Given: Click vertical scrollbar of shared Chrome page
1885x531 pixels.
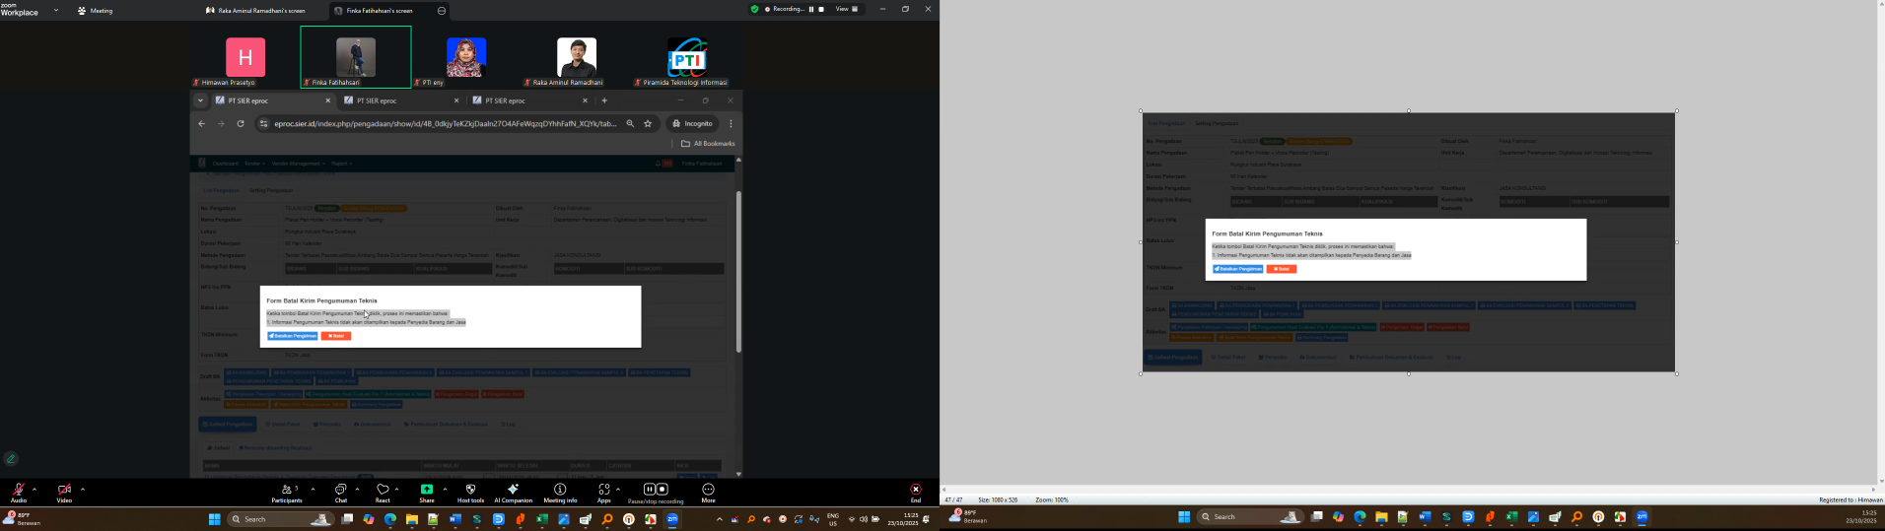Looking at the screenshot, I should 738,272.
